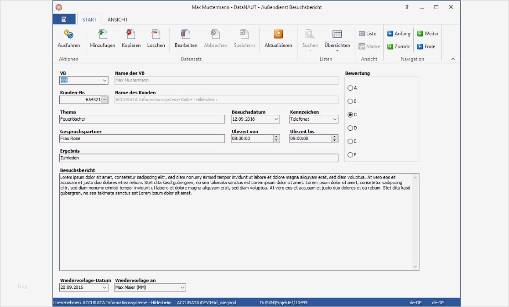
Task: Click the Ergebnis field containing Zufrieden
Action: tap(199, 158)
